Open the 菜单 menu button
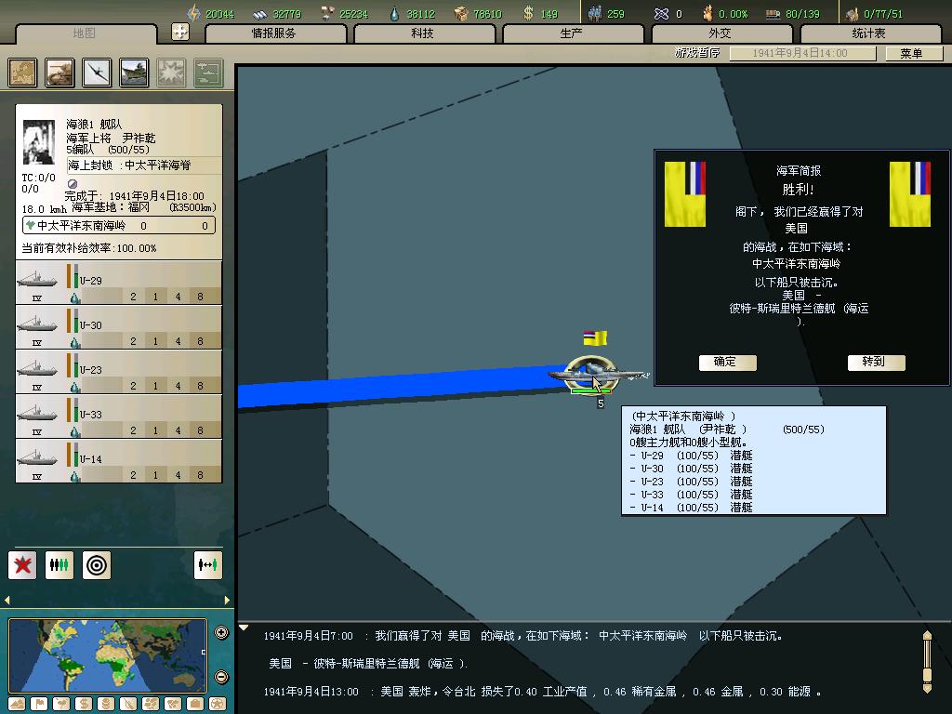 point(913,53)
